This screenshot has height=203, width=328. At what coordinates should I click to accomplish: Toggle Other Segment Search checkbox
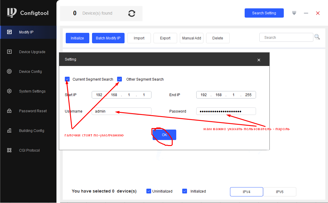point(119,79)
